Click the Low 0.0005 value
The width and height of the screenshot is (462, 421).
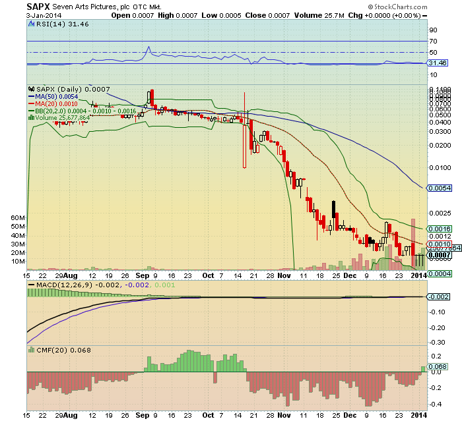pos(221,15)
